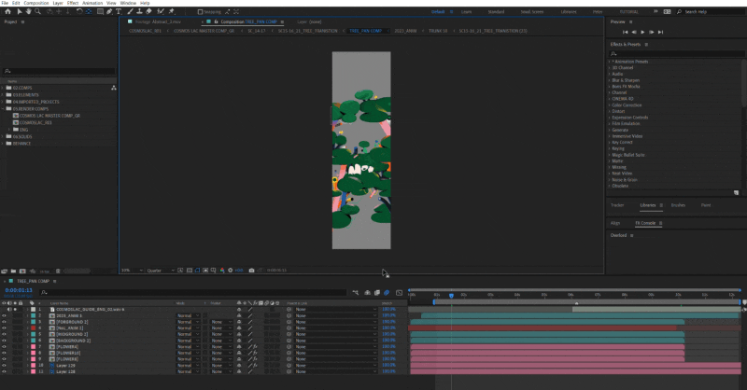Click the Effects & Presets search field
The height and width of the screenshot is (390, 747).
[672, 53]
